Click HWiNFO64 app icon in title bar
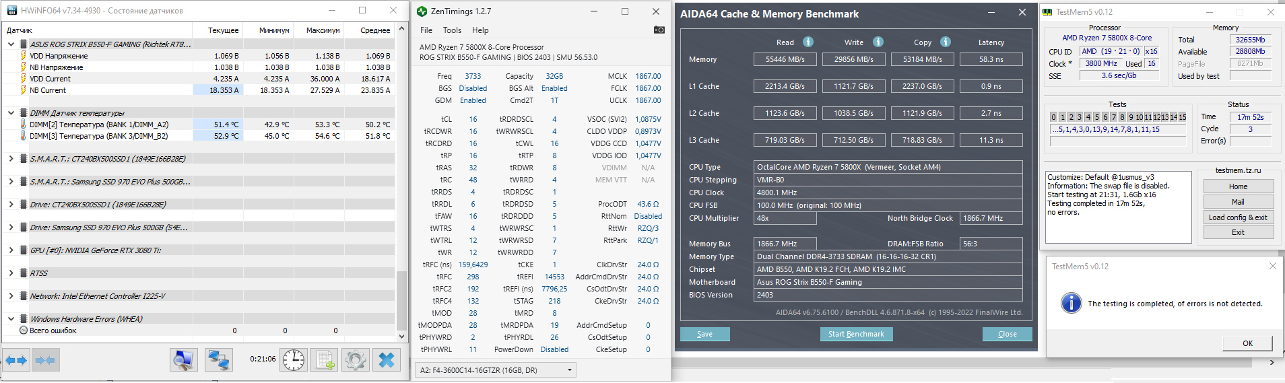 point(11,11)
